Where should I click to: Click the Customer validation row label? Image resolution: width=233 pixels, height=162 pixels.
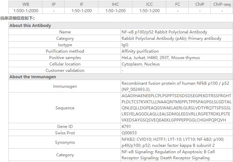[65, 71]
